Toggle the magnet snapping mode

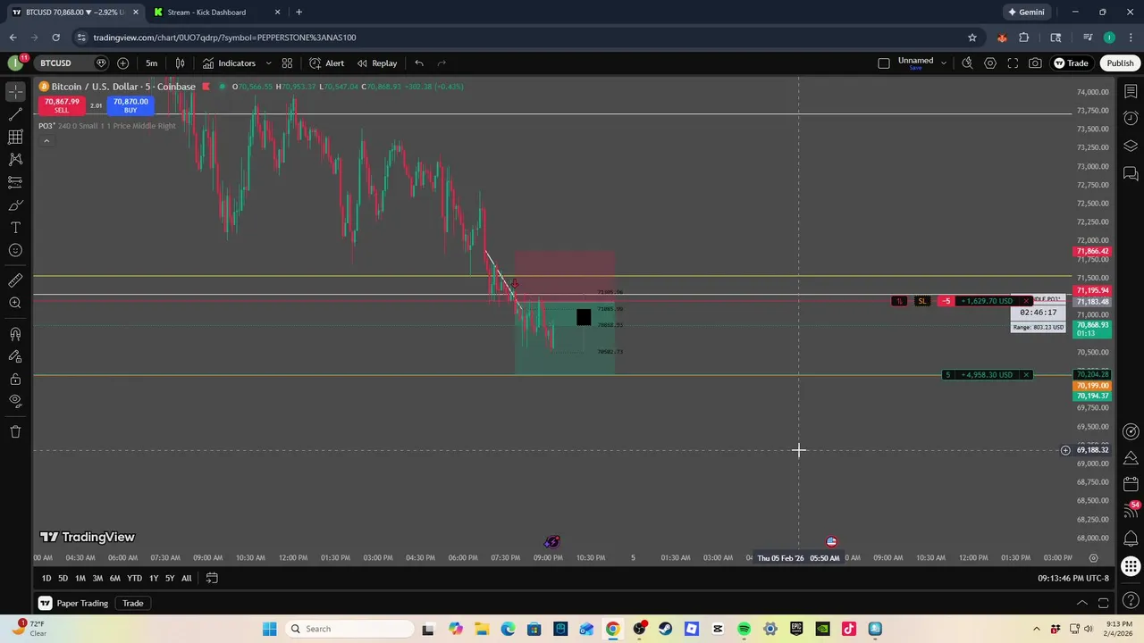pyautogui.click(x=15, y=334)
